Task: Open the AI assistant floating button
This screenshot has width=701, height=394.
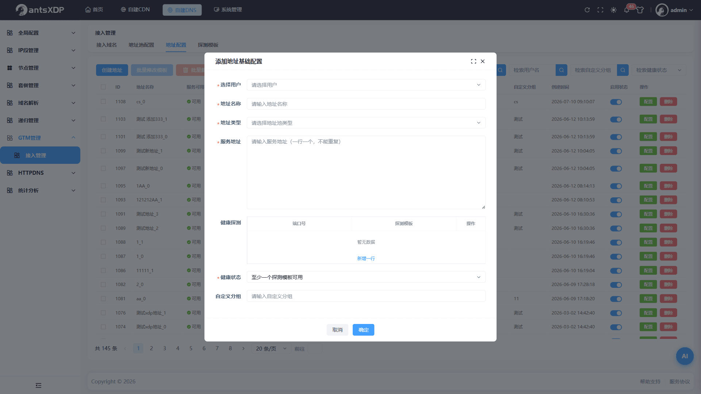Action: pos(685,356)
